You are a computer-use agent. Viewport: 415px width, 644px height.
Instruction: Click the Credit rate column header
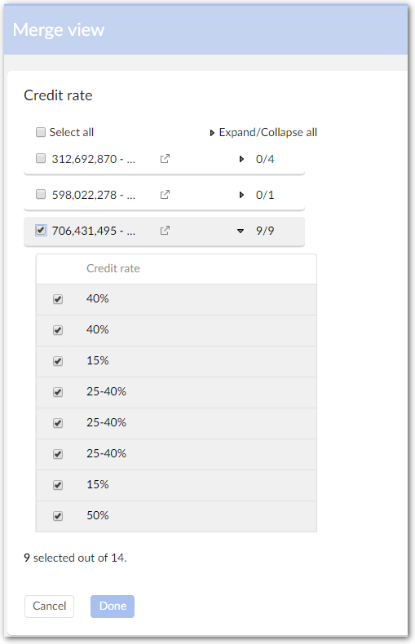113,268
